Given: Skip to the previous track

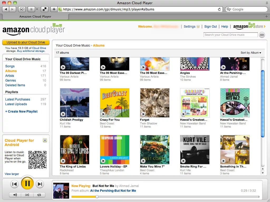Looking at the screenshot, I should point(15,184).
